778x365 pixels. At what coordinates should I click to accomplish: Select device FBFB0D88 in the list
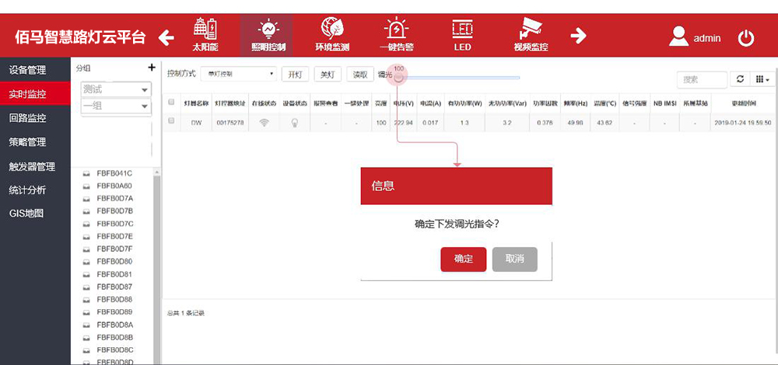coord(114,299)
